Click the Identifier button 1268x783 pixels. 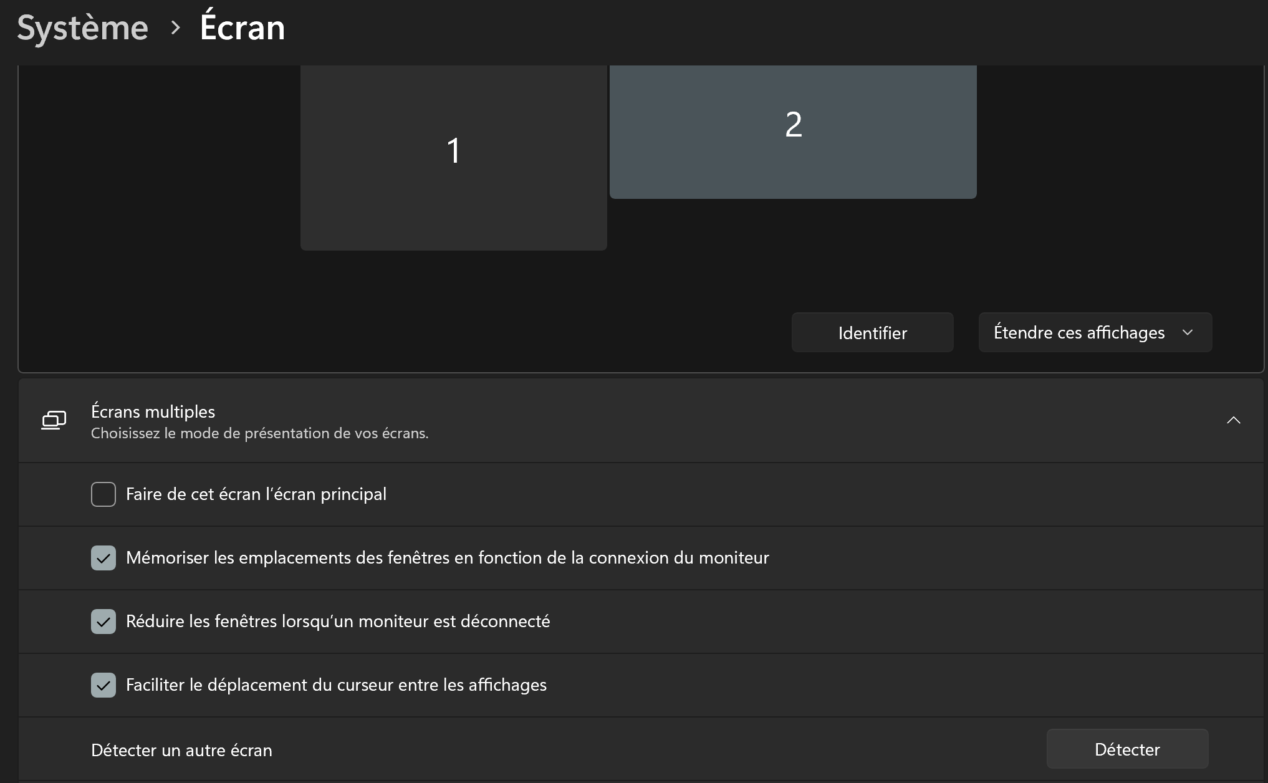(x=872, y=332)
